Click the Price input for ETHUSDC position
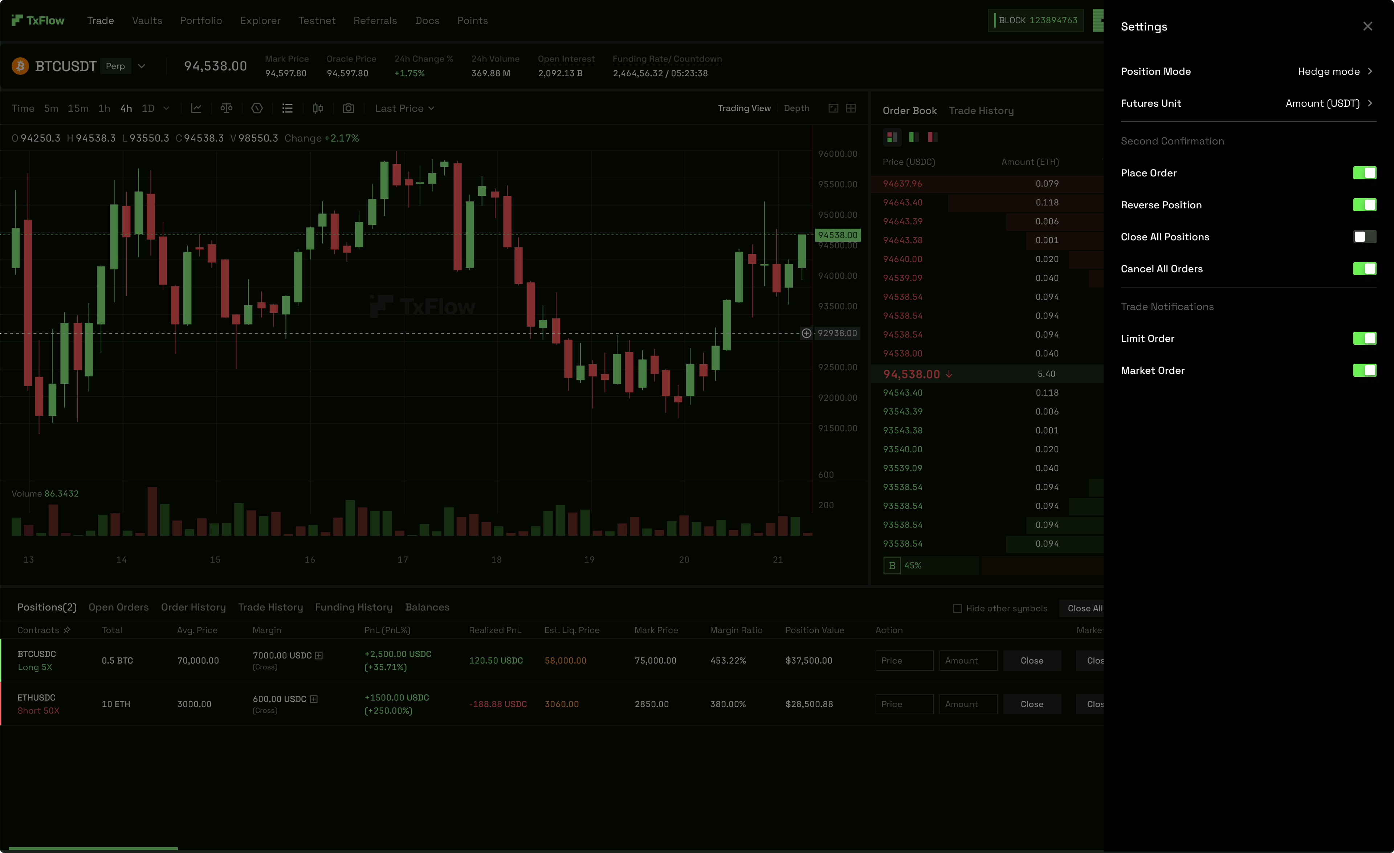Image resolution: width=1394 pixels, height=853 pixels. point(904,704)
